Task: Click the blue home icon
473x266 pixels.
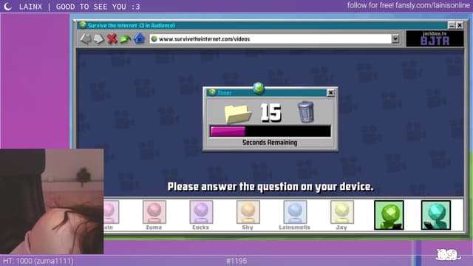Action: coord(139,39)
